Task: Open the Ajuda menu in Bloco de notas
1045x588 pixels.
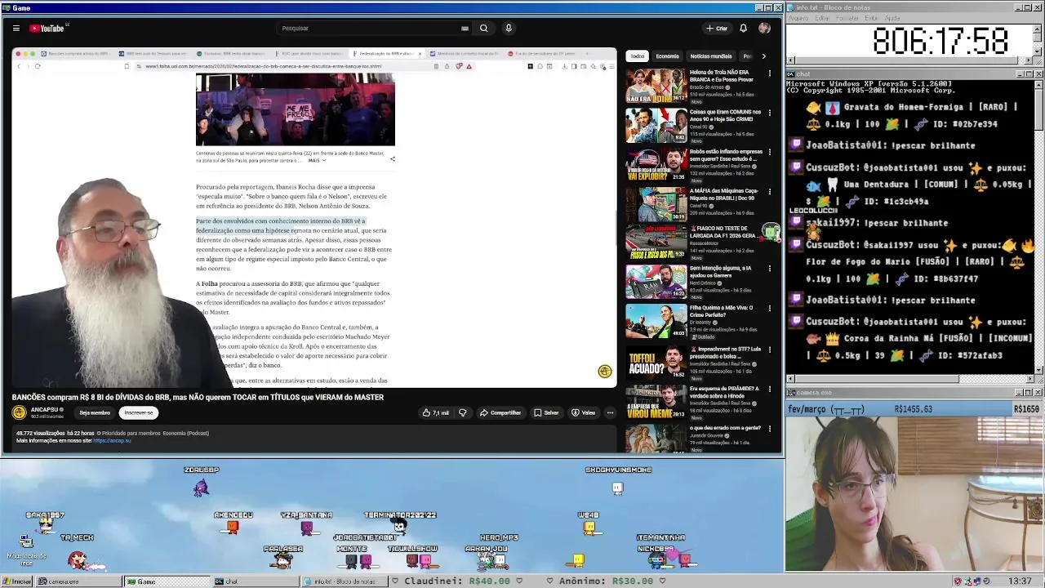Action: click(892, 18)
